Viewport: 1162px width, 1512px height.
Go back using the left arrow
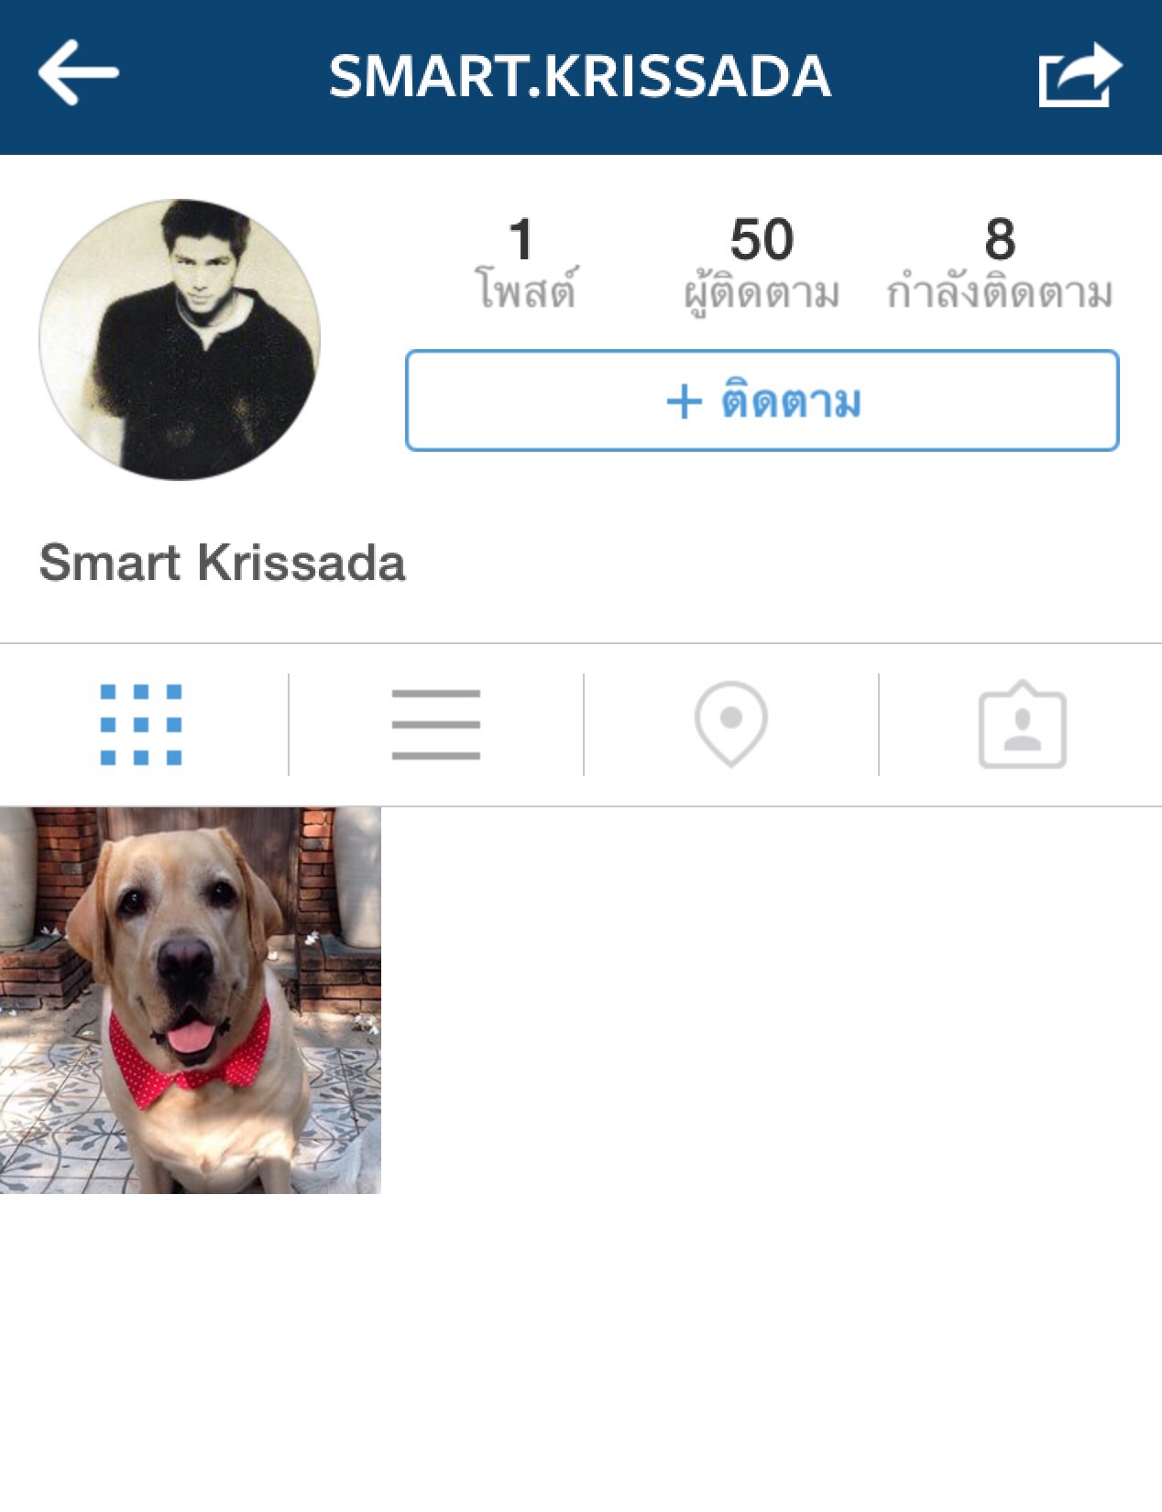point(78,72)
